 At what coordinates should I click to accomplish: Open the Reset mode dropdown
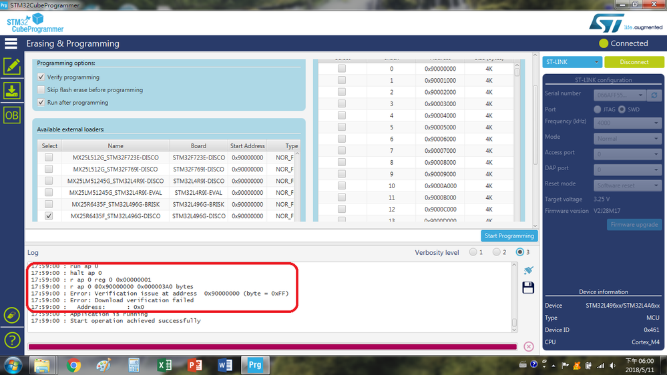coord(628,185)
